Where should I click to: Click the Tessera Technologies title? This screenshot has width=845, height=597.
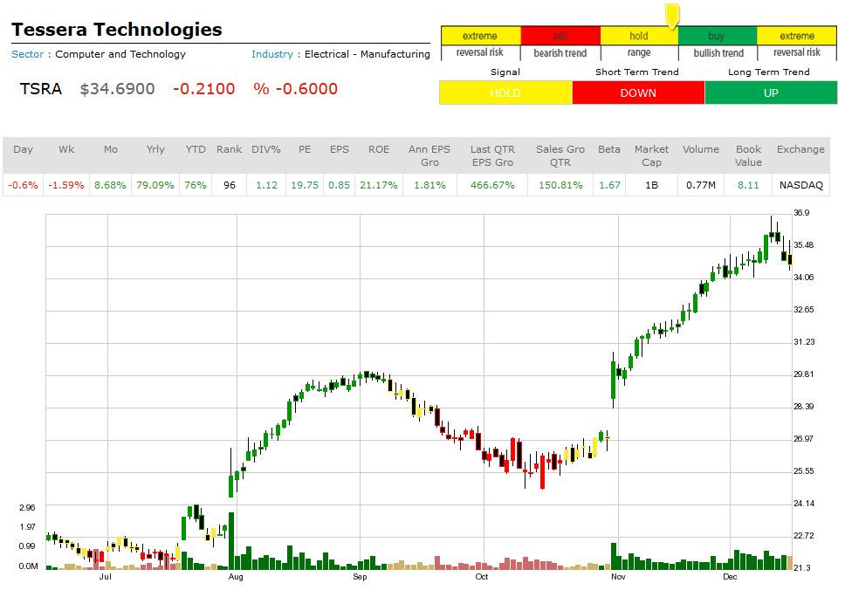[117, 29]
